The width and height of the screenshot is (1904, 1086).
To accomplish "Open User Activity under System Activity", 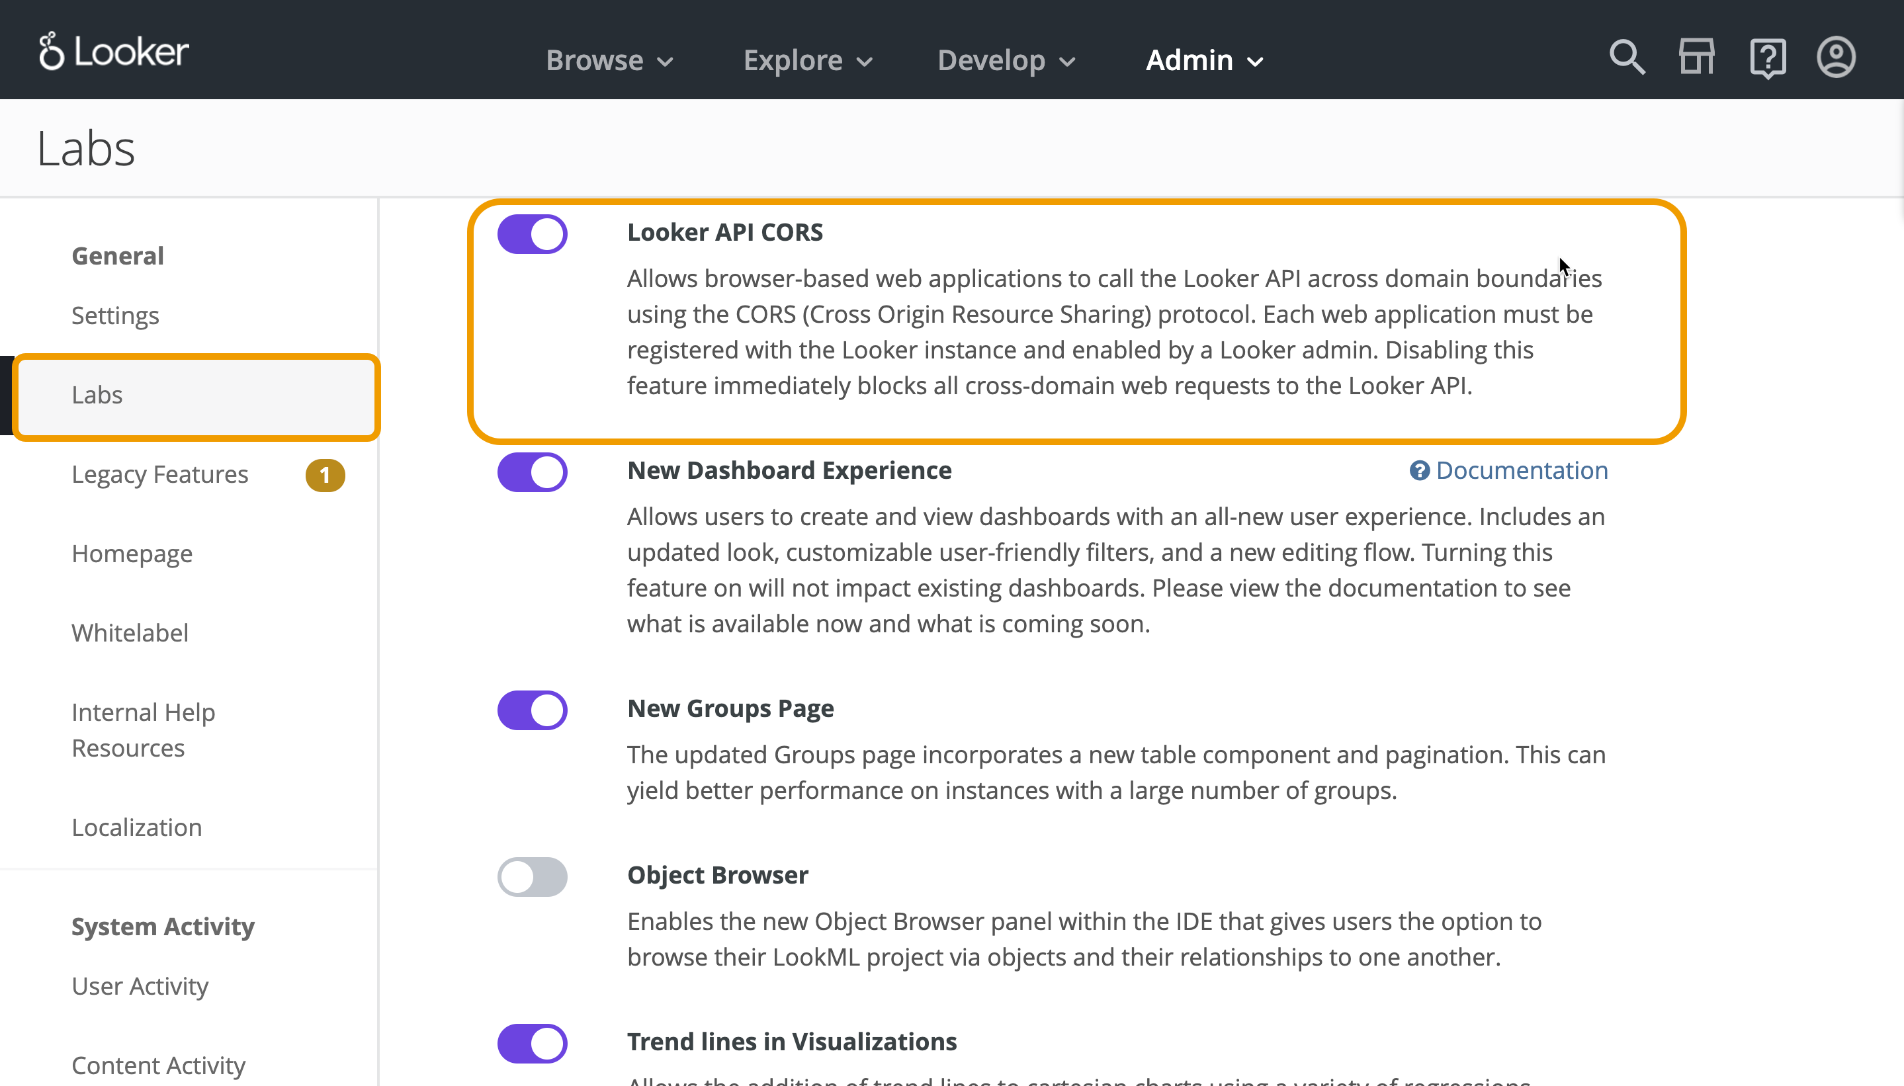I will 140,986.
